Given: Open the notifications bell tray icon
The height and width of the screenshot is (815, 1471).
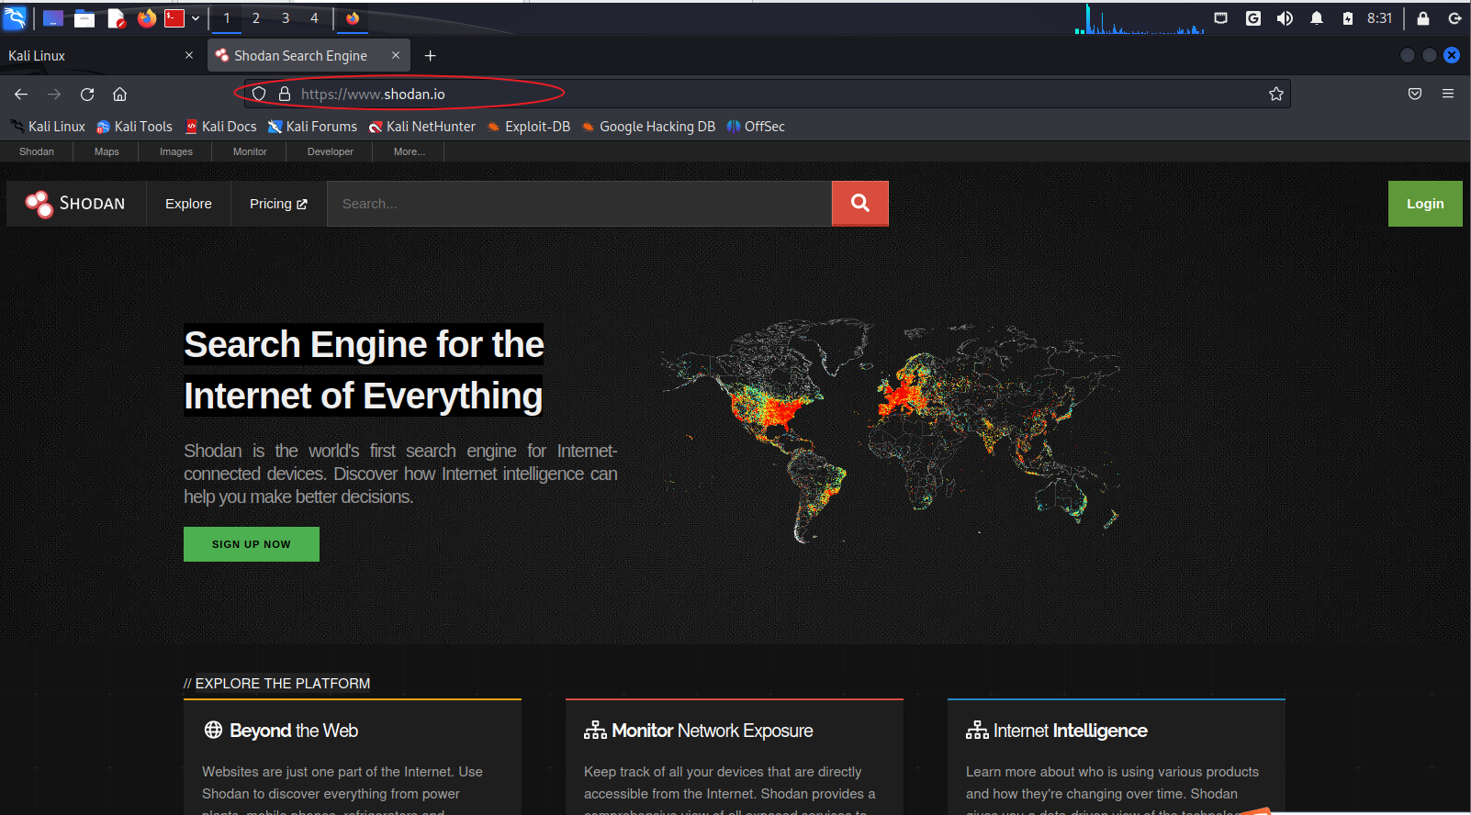Looking at the screenshot, I should [1317, 18].
